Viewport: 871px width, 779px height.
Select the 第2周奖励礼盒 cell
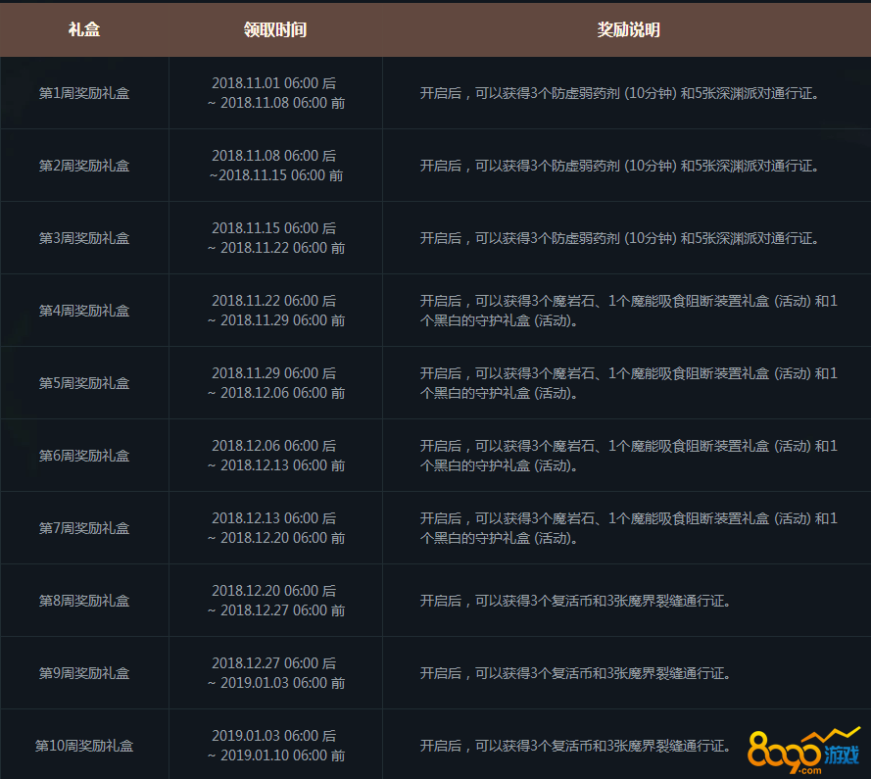click(x=84, y=166)
